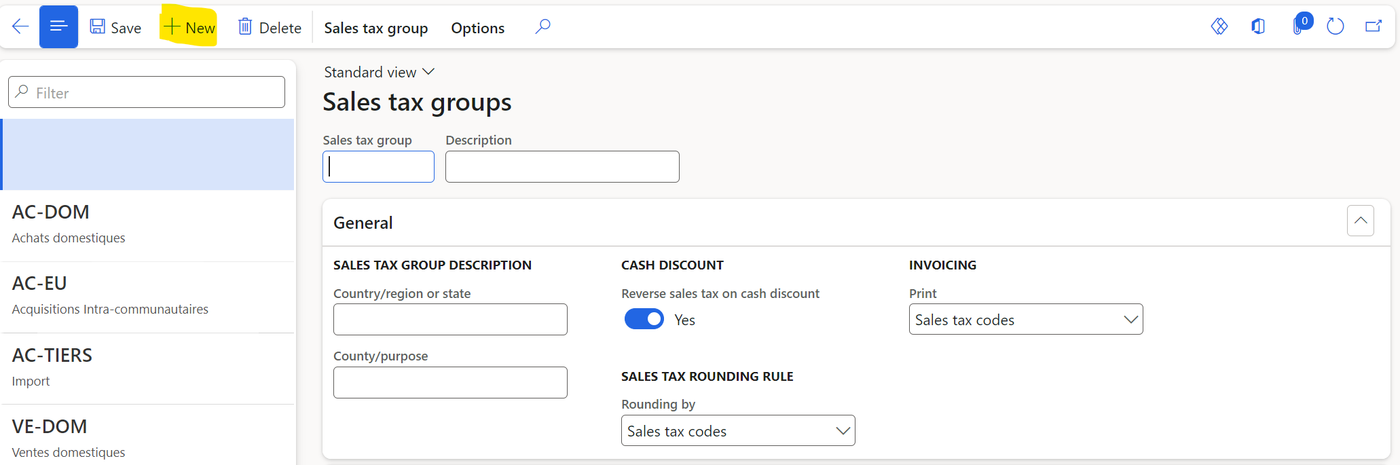Select the blank new record in list

pos(147,155)
